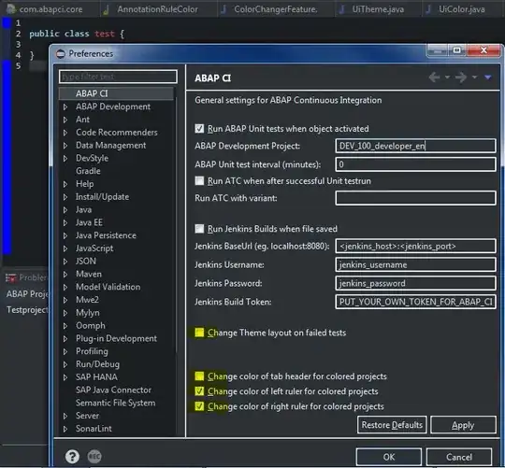Open the Problems tab in bottom panel

click(x=26, y=277)
